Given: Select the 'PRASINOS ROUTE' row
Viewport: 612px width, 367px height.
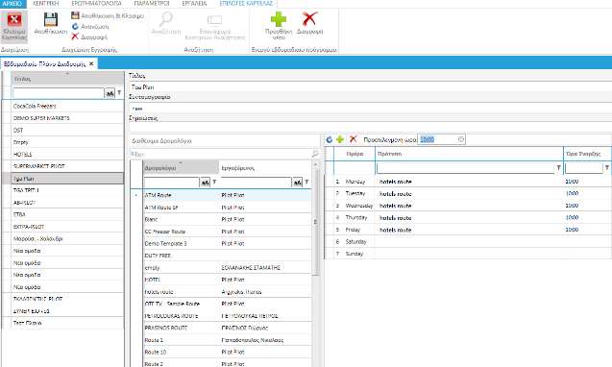Looking at the screenshot, I should coord(228,328).
